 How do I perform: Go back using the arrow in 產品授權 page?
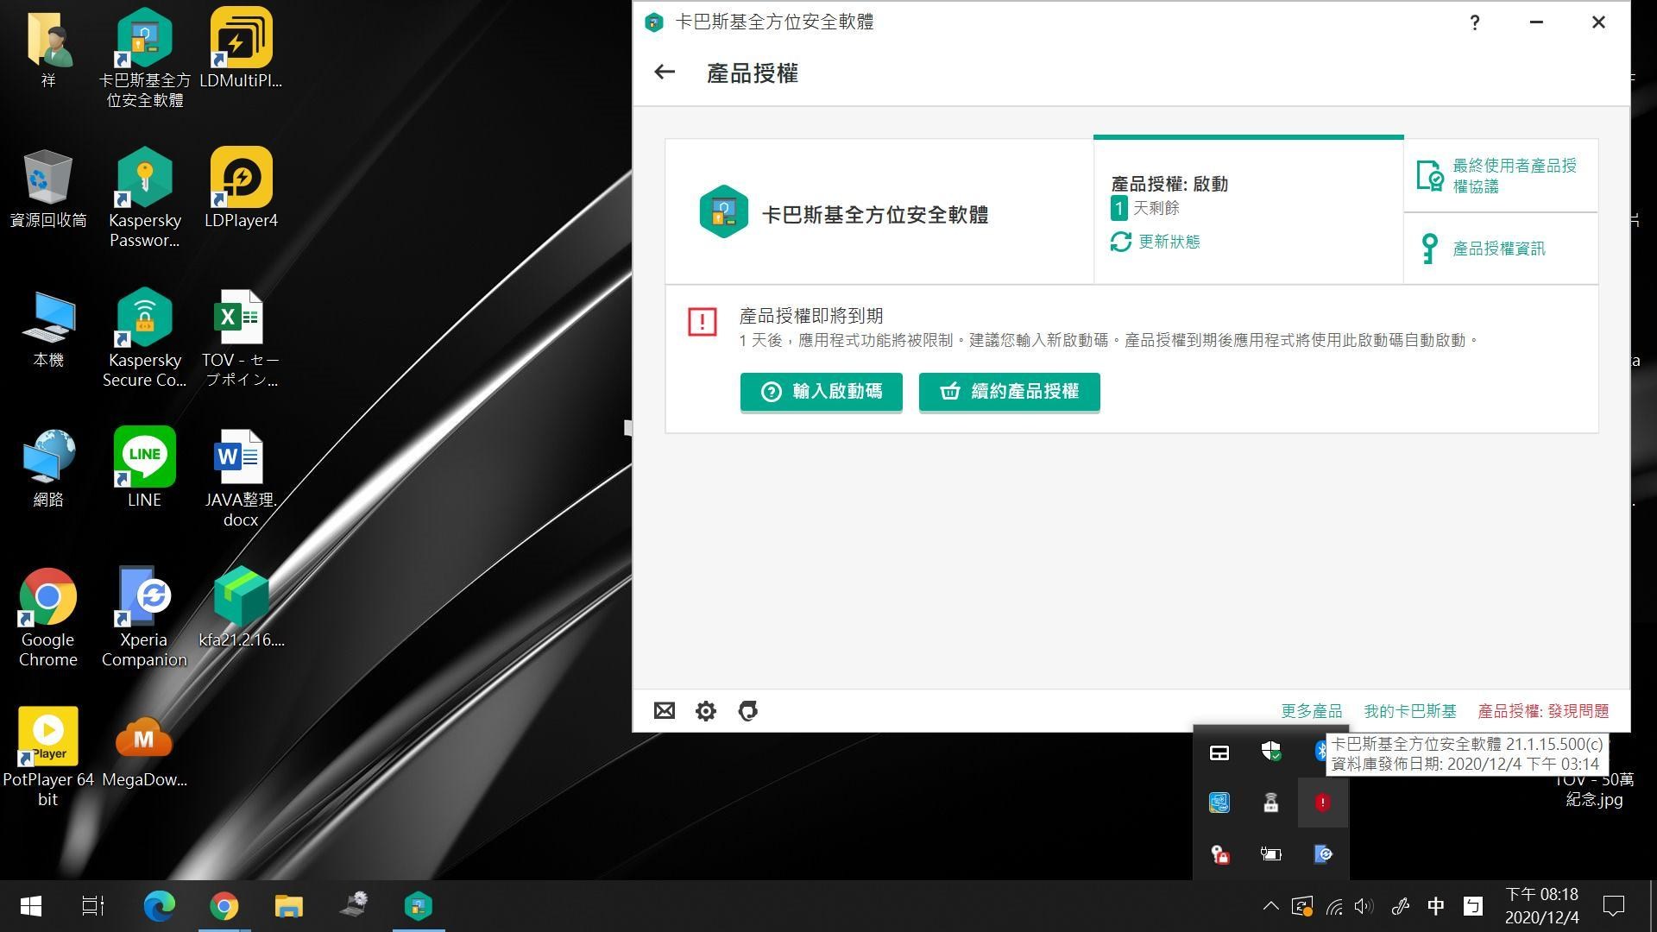tap(664, 72)
